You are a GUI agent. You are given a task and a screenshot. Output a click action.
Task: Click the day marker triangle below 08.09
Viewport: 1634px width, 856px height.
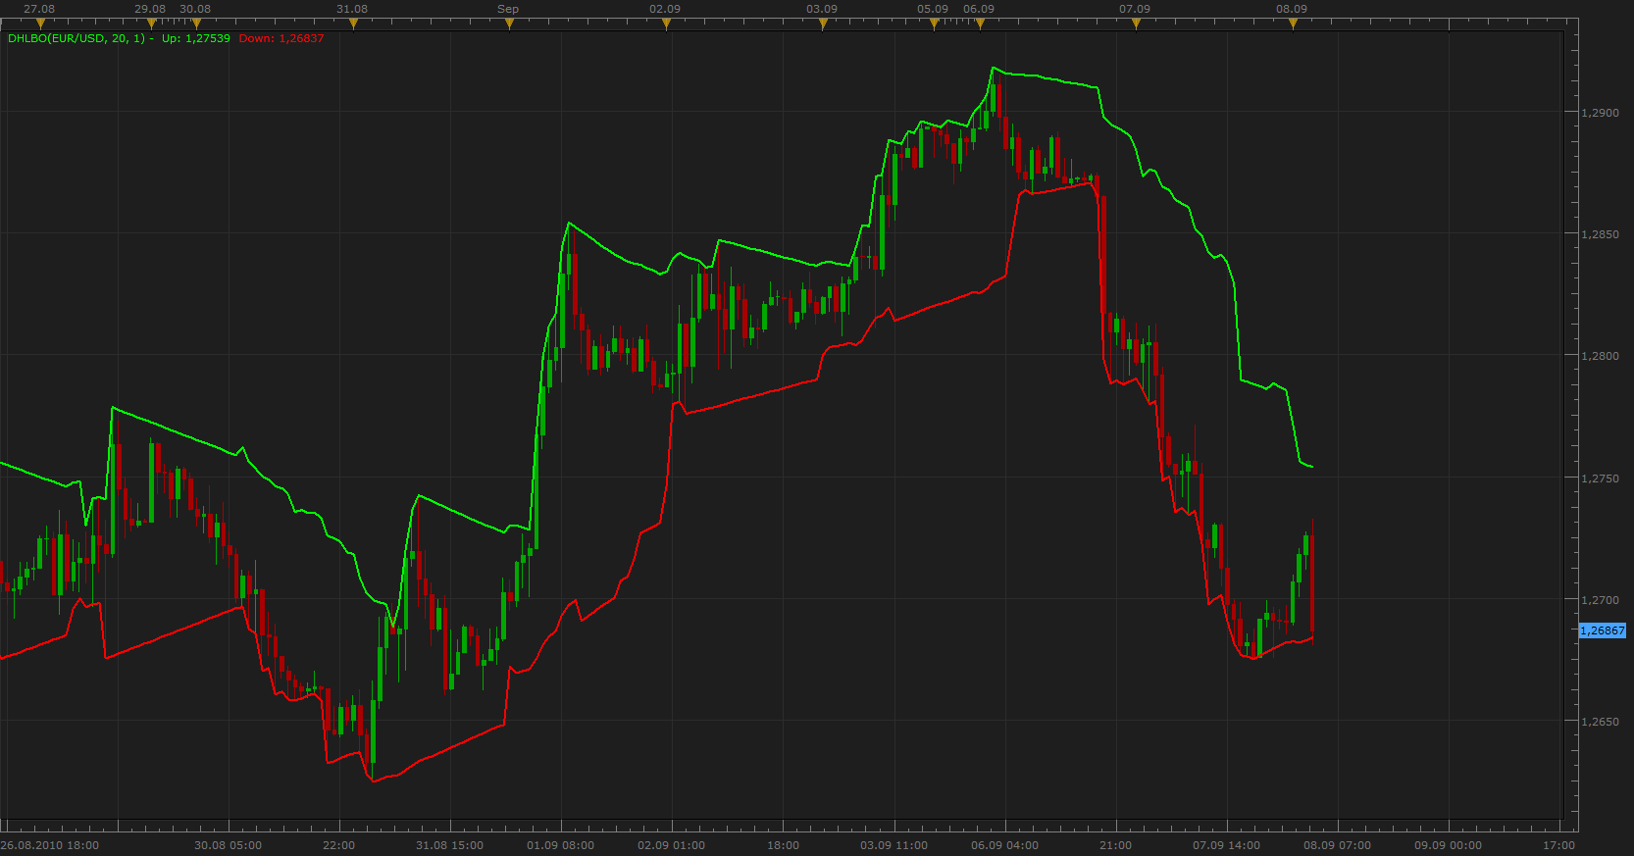tap(1293, 24)
